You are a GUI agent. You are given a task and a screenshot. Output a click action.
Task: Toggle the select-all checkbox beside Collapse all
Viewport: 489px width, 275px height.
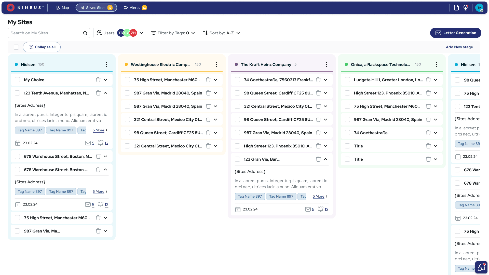[x=16, y=47]
